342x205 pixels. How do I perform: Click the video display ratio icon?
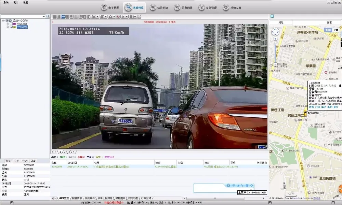coord(94,17)
